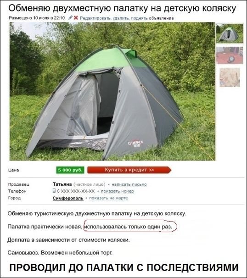Click the masked phone number text
The image size is (247, 278).
[x=76, y=191]
